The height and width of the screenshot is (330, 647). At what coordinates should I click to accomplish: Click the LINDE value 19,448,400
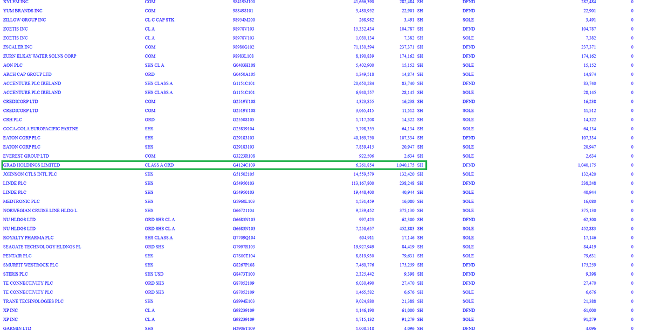pyautogui.click(x=364, y=192)
